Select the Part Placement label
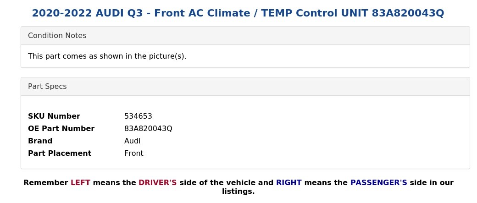Image resolution: width=477 pixels, height=203 pixels. (x=60, y=153)
